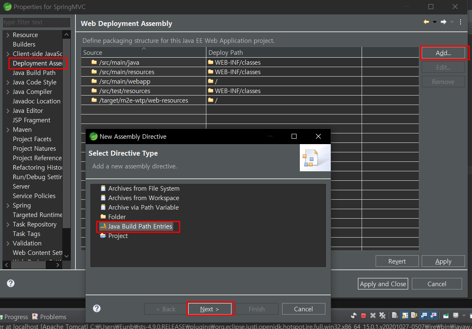472x329 pixels.
Task: Toggle the console Scroll Lock icon
Action: tap(405, 315)
